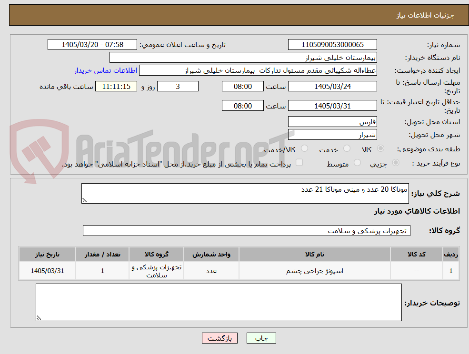Click the remaining time field 11:11:15
Viewport: 469px width, 354px height.
point(116,87)
